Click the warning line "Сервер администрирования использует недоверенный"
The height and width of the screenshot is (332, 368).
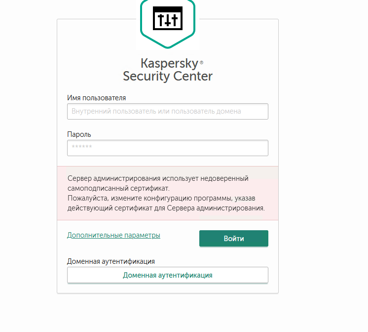click(158, 178)
